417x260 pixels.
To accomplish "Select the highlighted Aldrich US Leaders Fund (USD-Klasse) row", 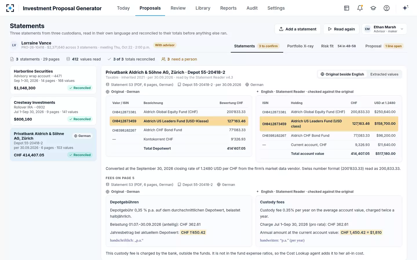I will (x=179, y=121).
